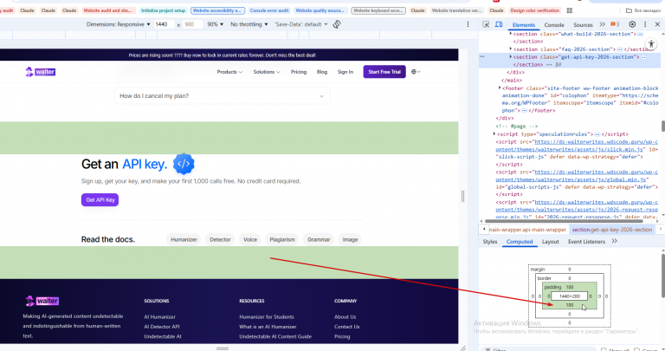Select the Detector docs chip
The image size is (665, 351).
coord(220,239)
